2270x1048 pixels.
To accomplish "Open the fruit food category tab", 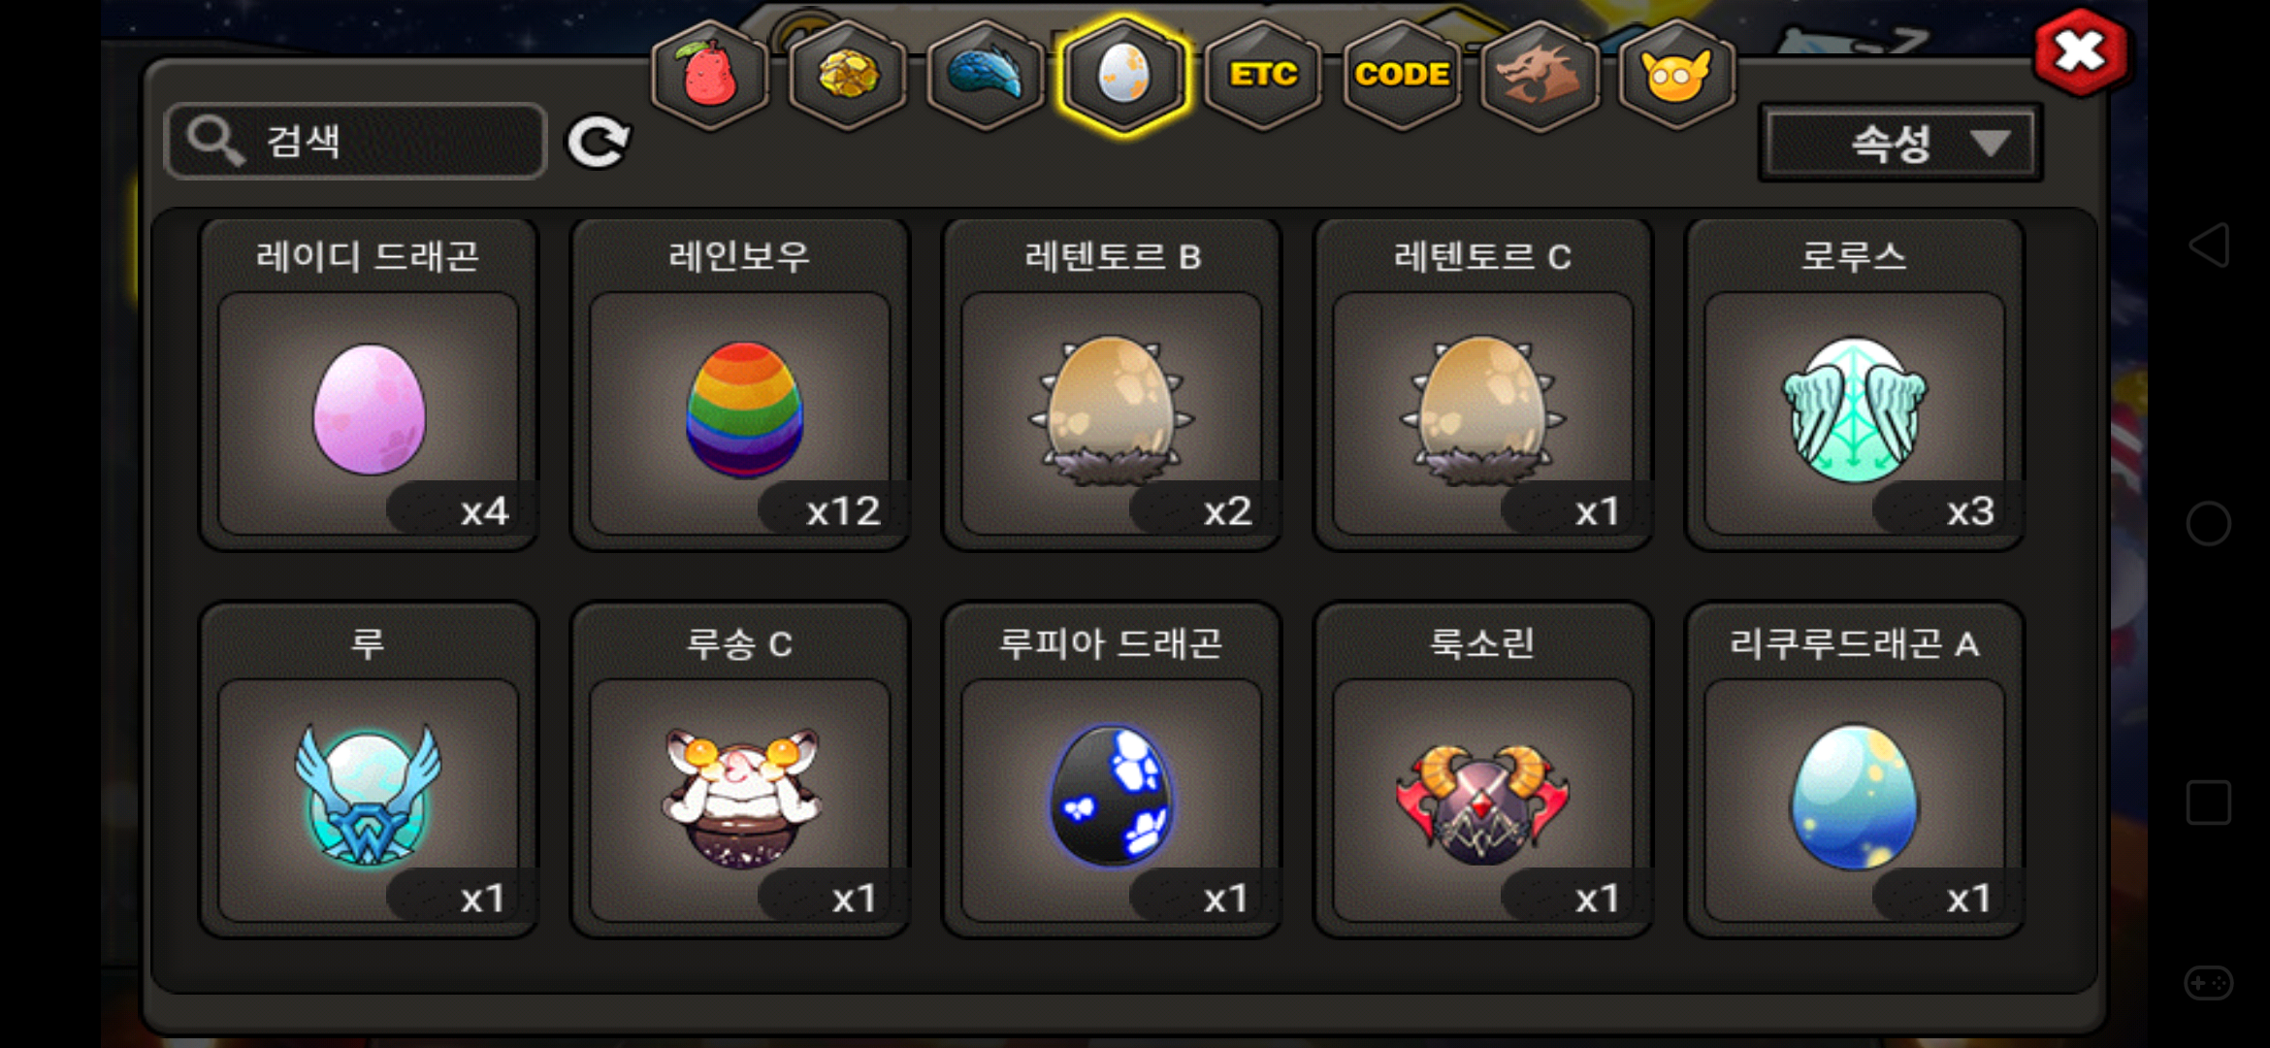I will point(710,76).
